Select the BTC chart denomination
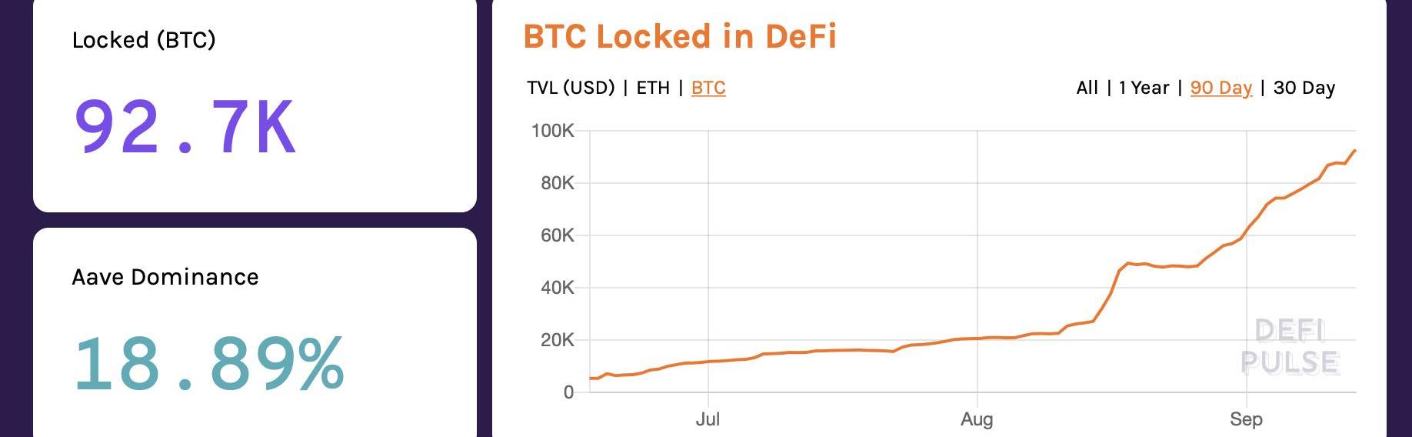The height and width of the screenshot is (437, 1412). pyautogui.click(x=708, y=88)
